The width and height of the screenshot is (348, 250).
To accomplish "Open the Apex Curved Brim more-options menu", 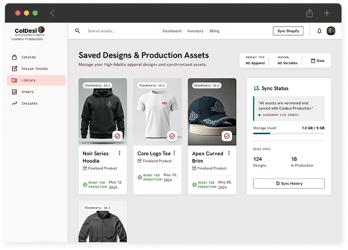I will 229,153.
